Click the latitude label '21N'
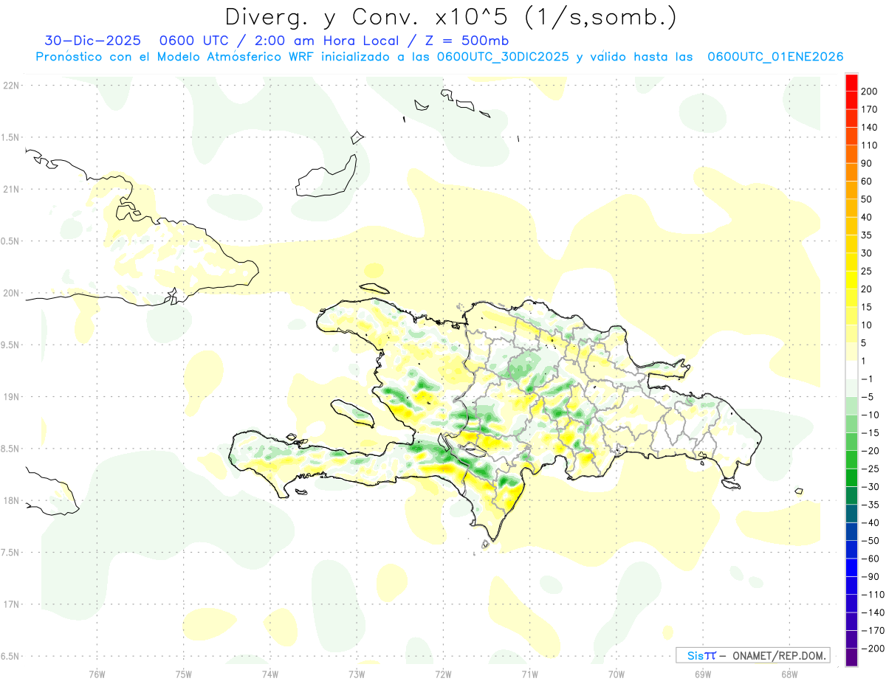886x684 pixels. (x=10, y=190)
